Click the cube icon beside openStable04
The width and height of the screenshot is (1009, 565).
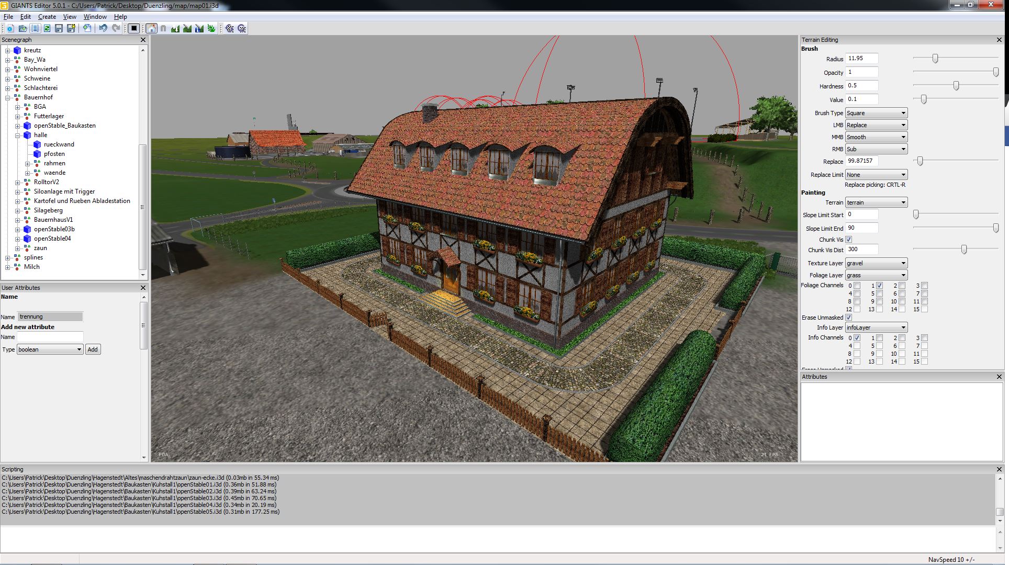(27, 239)
